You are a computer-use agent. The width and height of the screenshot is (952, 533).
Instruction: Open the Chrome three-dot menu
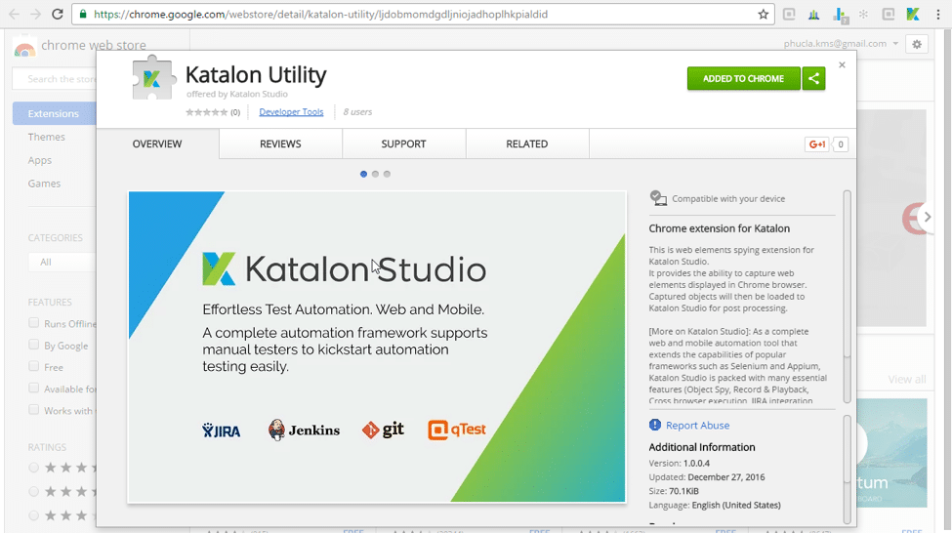click(x=936, y=15)
